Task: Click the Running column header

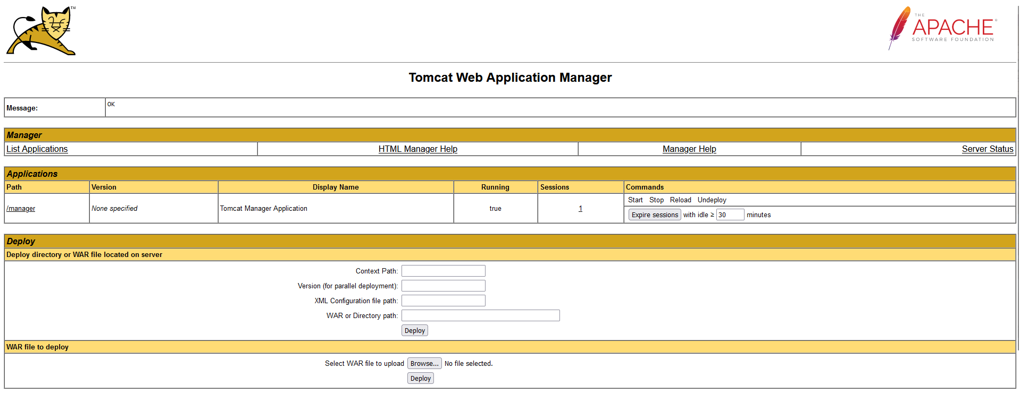Action: (495, 187)
